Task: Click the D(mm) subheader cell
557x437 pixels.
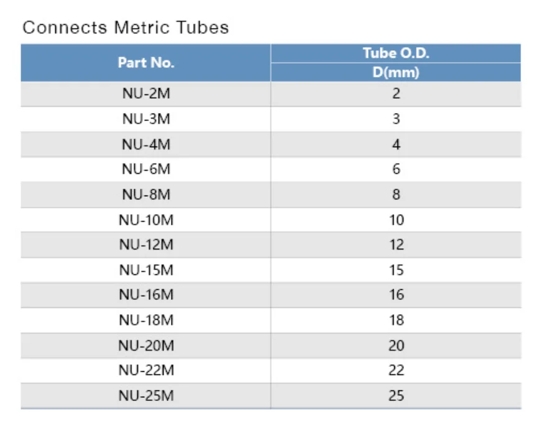Action: (396, 73)
